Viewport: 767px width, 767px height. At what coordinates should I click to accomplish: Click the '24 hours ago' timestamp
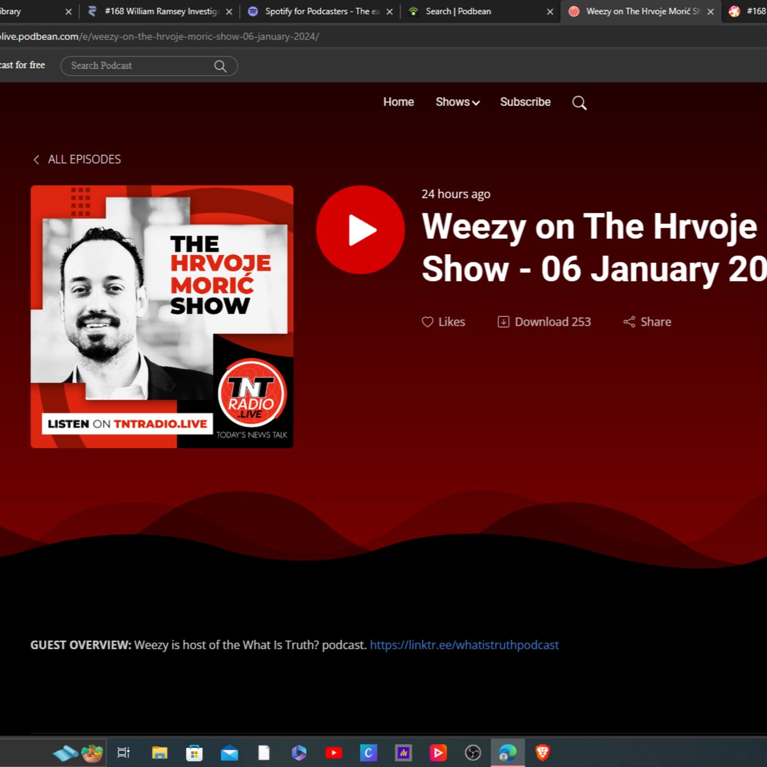pos(456,194)
